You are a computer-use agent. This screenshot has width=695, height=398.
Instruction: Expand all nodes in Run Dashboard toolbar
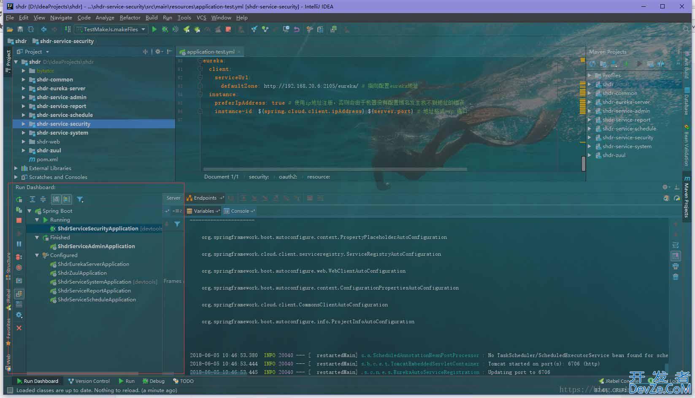32,199
